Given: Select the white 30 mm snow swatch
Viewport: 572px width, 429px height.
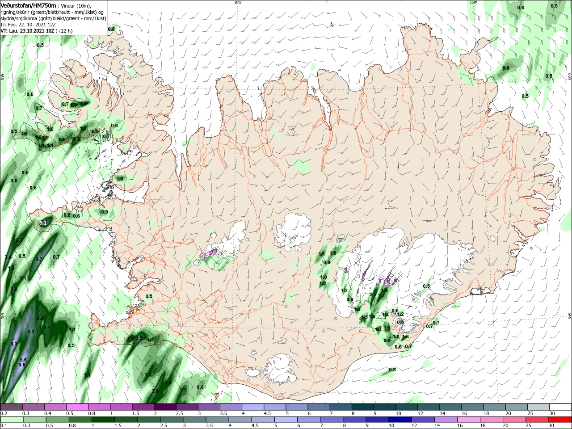Looking at the screenshot, I should 561,407.
